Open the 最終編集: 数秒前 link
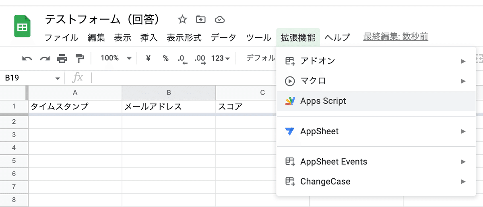This screenshot has height=207, width=483. click(396, 37)
